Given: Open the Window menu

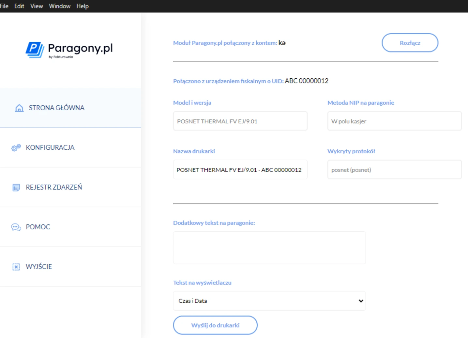Looking at the screenshot, I should click(x=59, y=6).
